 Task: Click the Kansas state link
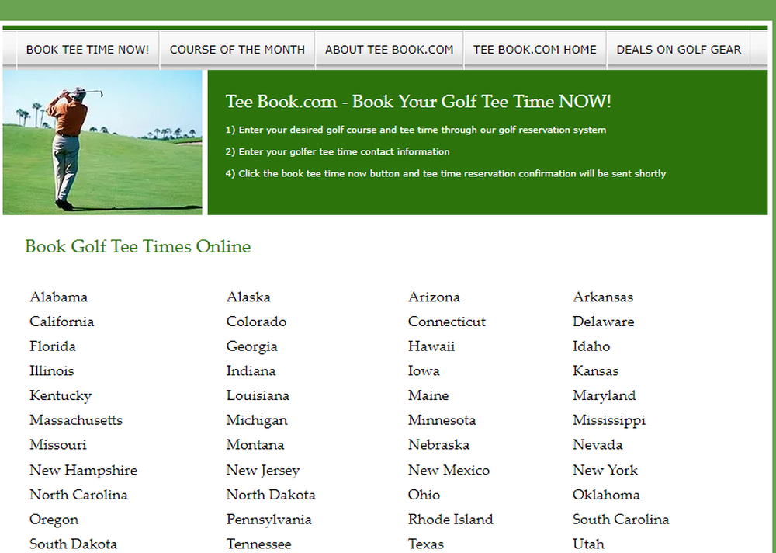[x=595, y=371]
